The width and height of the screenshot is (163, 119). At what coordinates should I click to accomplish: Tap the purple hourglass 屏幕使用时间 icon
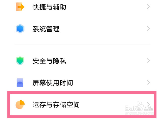coord(20,82)
